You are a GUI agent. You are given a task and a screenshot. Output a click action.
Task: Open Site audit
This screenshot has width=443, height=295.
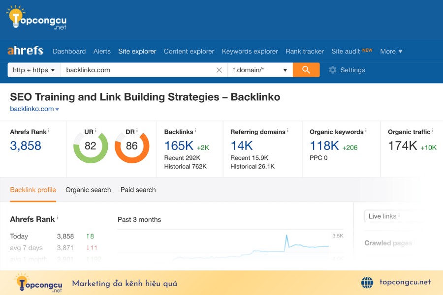click(x=346, y=51)
